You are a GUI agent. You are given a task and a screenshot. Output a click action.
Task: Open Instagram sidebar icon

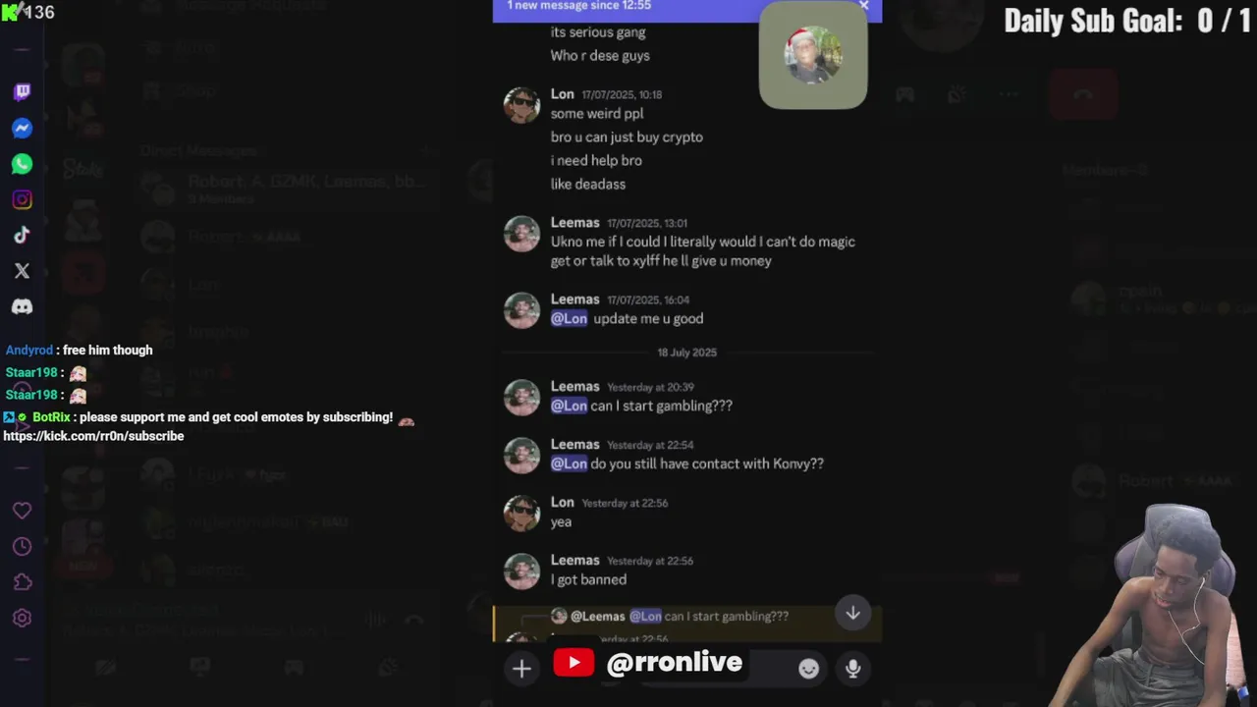click(x=22, y=199)
